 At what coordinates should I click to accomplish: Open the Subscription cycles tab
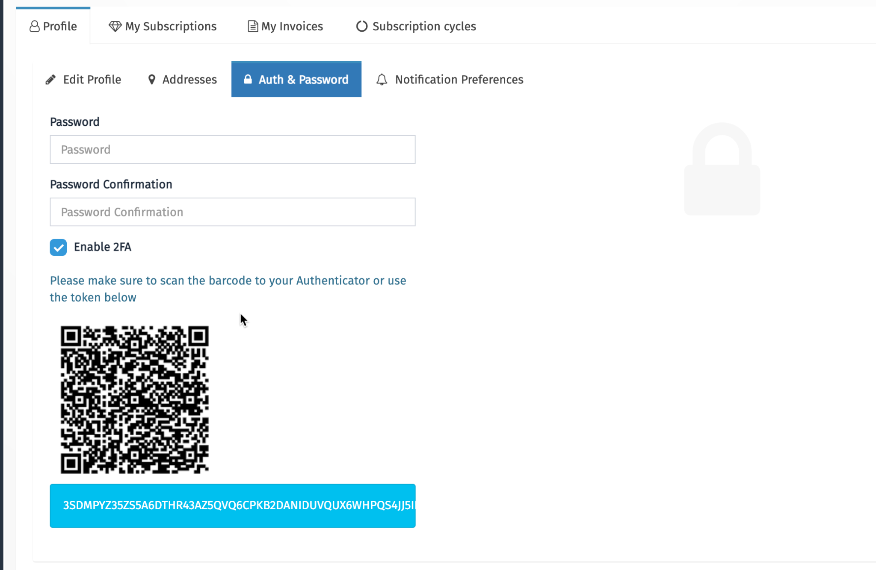tap(416, 27)
